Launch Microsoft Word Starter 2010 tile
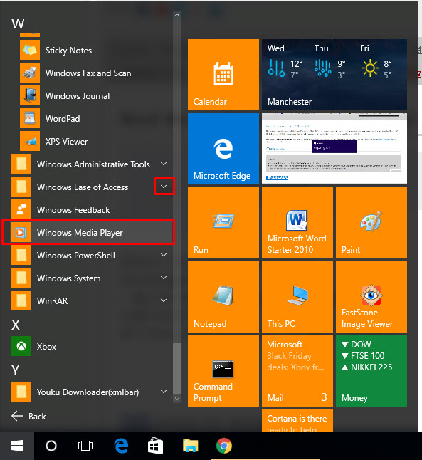Image resolution: width=422 pixels, height=460 pixels. pyautogui.click(x=297, y=223)
